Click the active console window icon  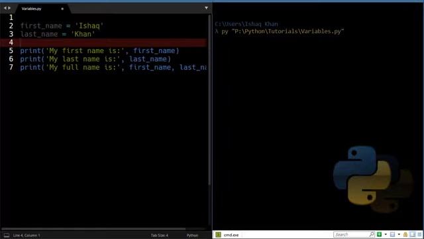[393, 234]
